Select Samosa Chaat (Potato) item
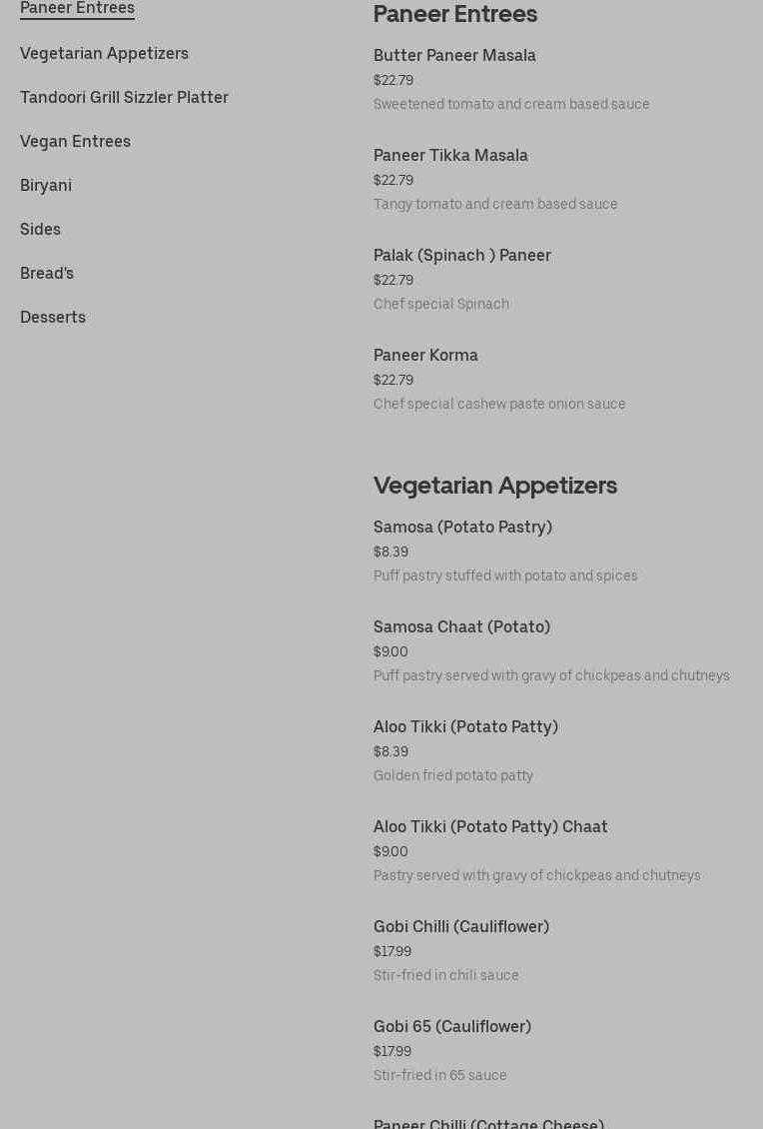763x1129 pixels. pyautogui.click(x=461, y=627)
